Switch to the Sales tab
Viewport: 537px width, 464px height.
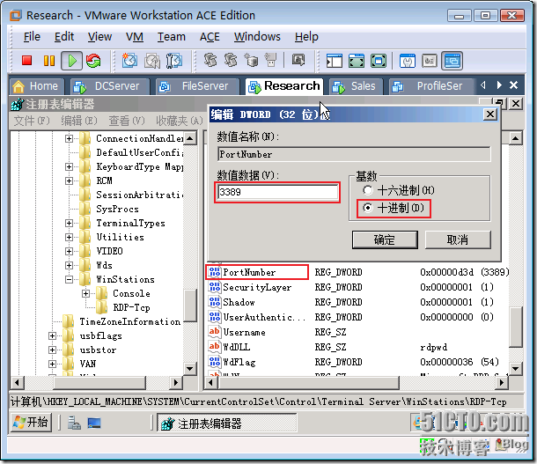click(x=357, y=86)
